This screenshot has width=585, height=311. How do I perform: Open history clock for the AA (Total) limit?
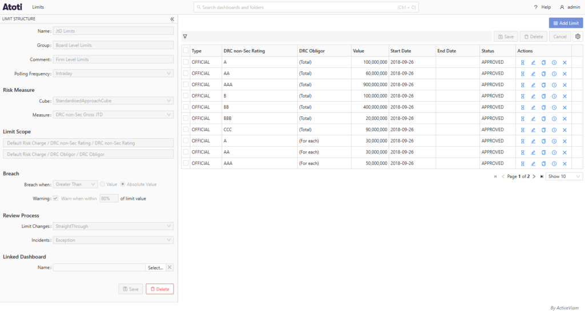554,74
